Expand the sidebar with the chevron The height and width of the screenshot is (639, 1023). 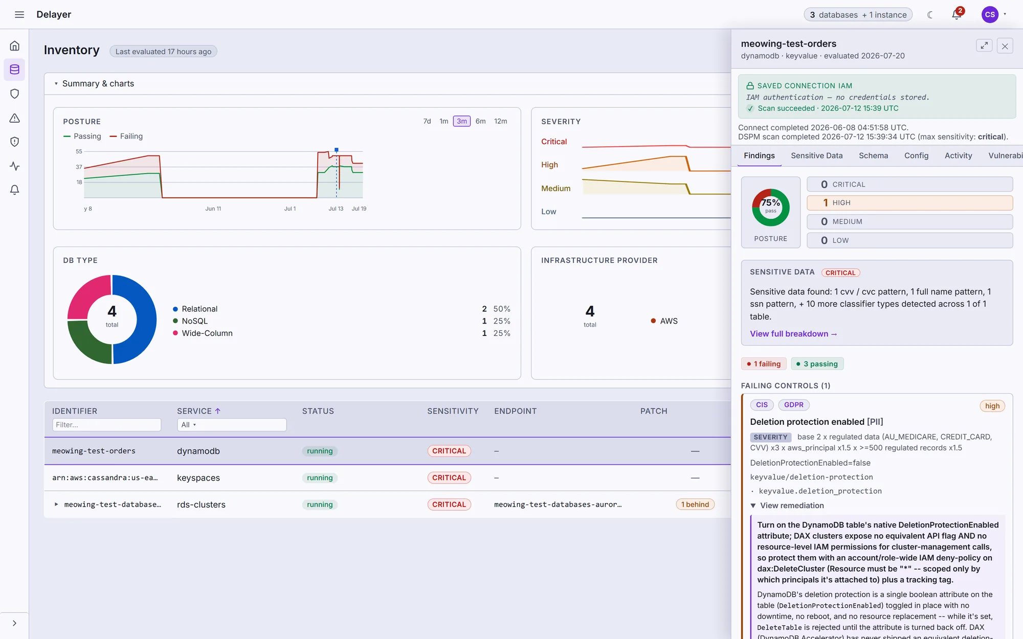click(x=14, y=623)
